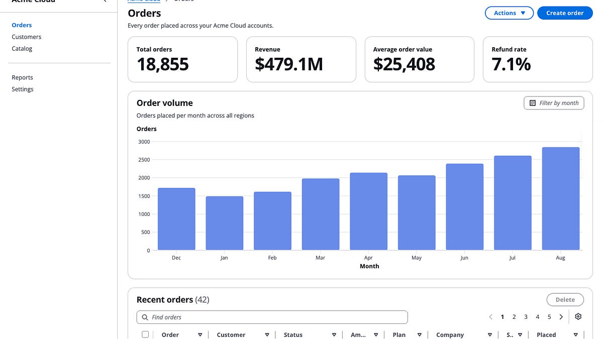Click the Revenue value $479.1M
The image size is (603, 339).
coord(289,64)
